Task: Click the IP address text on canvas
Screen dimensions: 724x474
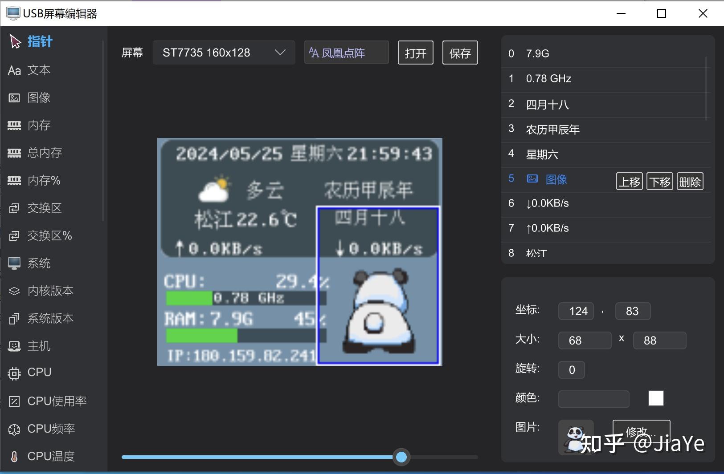Action: coord(241,356)
